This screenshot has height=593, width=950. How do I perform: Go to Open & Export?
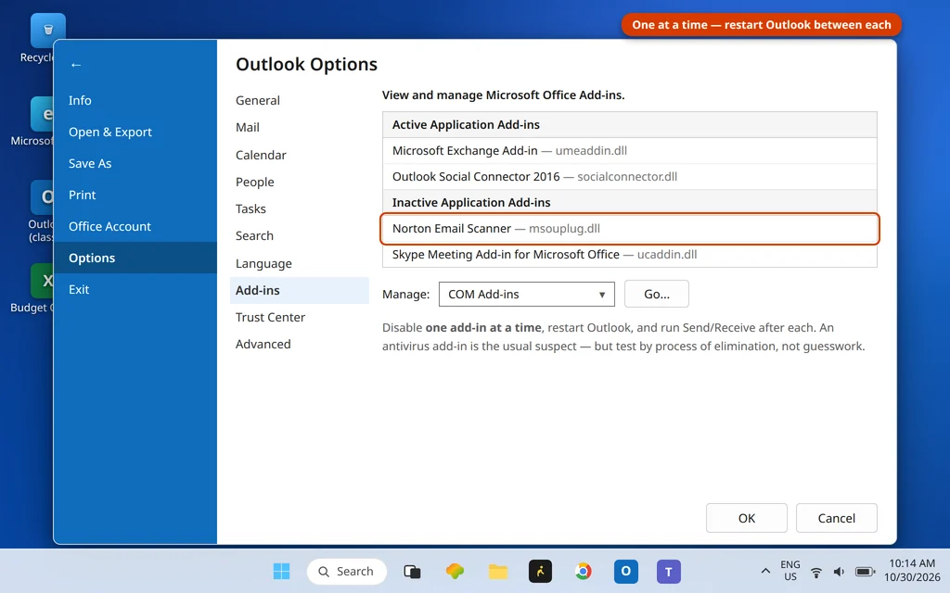pyautogui.click(x=135, y=132)
